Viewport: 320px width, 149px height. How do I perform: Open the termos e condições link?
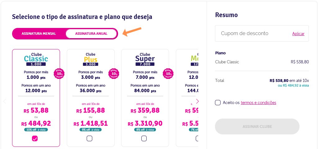click(x=258, y=102)
